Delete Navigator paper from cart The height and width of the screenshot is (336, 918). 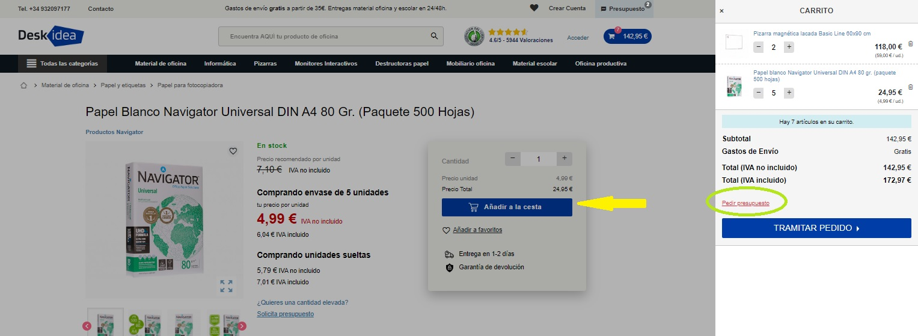pyautogui.click(x=910, y=87)
